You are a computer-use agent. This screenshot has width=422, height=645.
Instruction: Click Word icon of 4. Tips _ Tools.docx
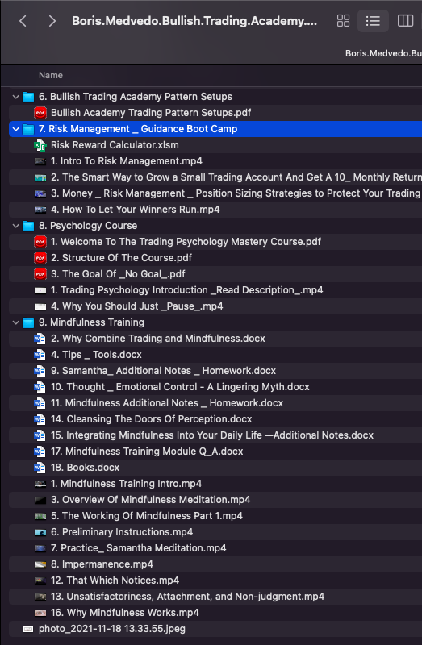(x=40, y=355)
